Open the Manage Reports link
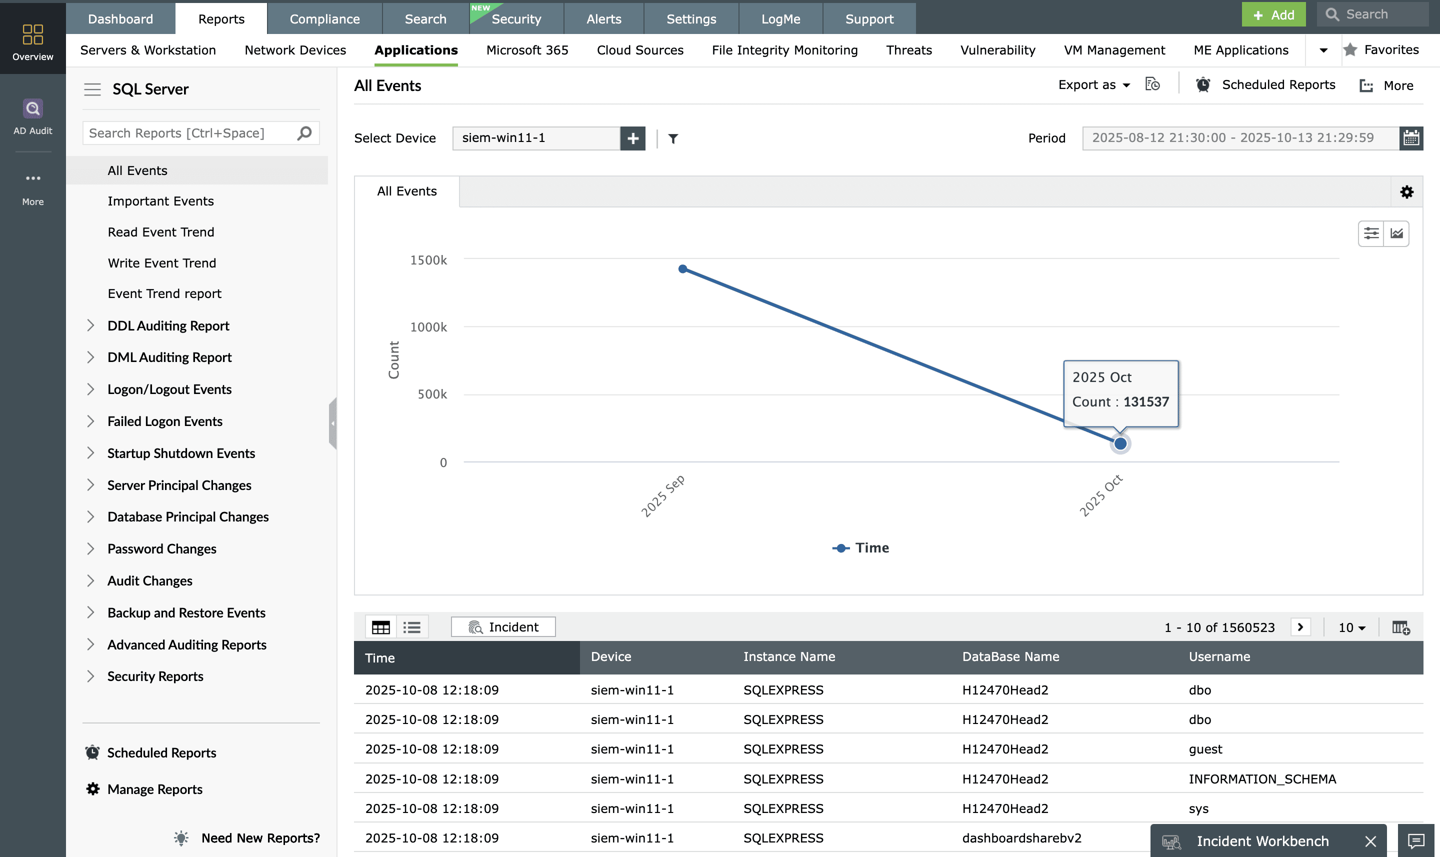Viewport: 1440px width, 857px height. pyautogui.click(x=154, y=789)
